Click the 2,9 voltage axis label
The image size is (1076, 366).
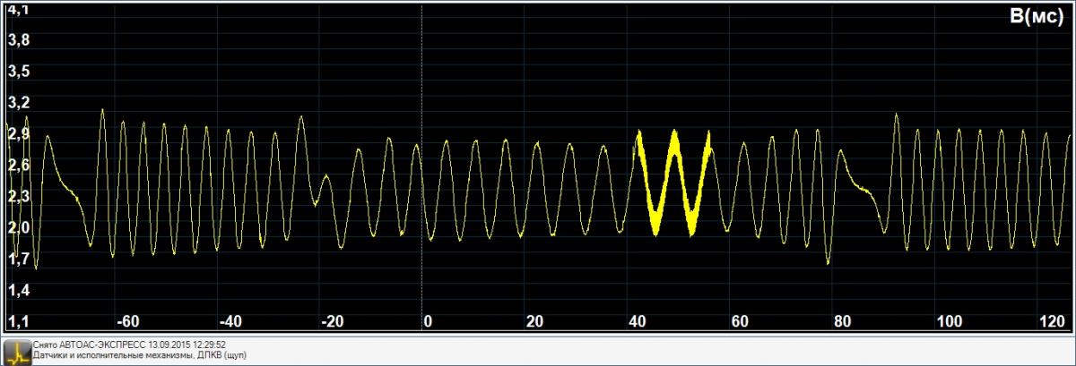[18, 133]
